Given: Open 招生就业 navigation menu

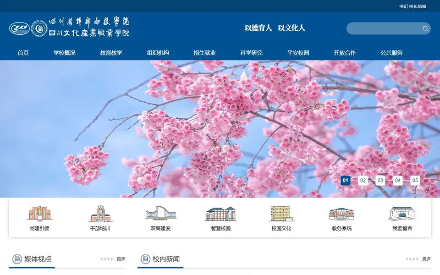Looking at the screenshot, I should [x=204, y=53].
